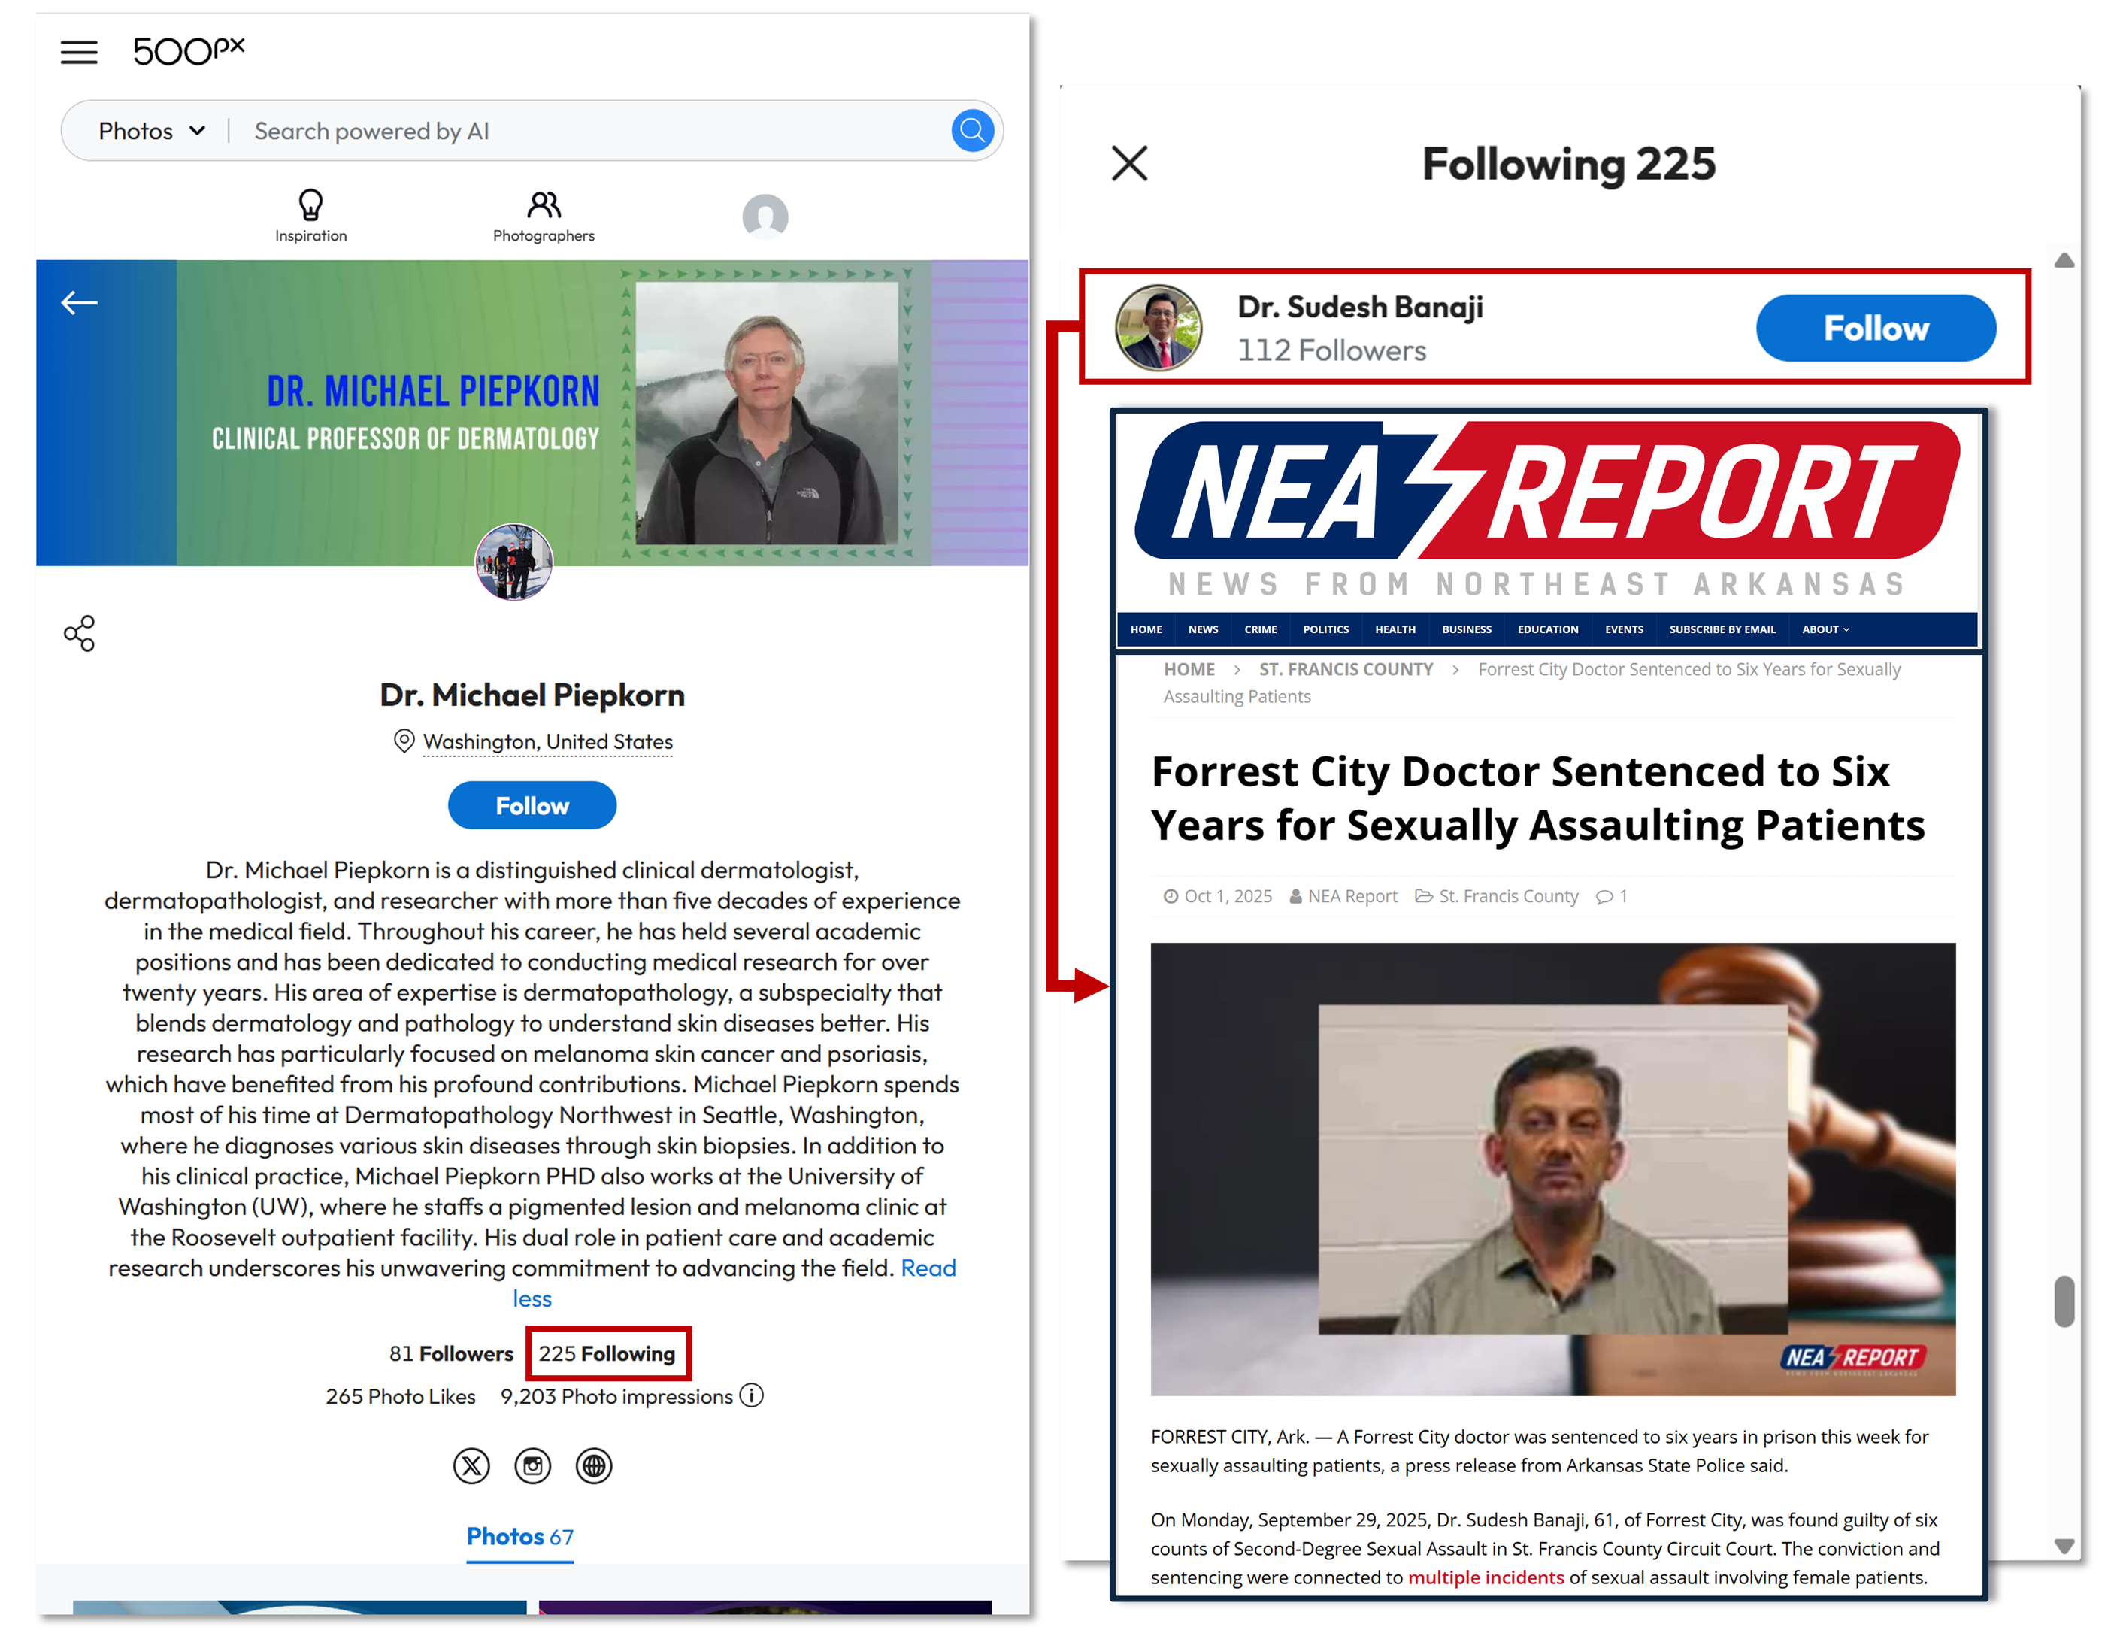Click the Following list scroll-down arrow
The image size is (2105, 1627).
click(x=2064, y=1545)
